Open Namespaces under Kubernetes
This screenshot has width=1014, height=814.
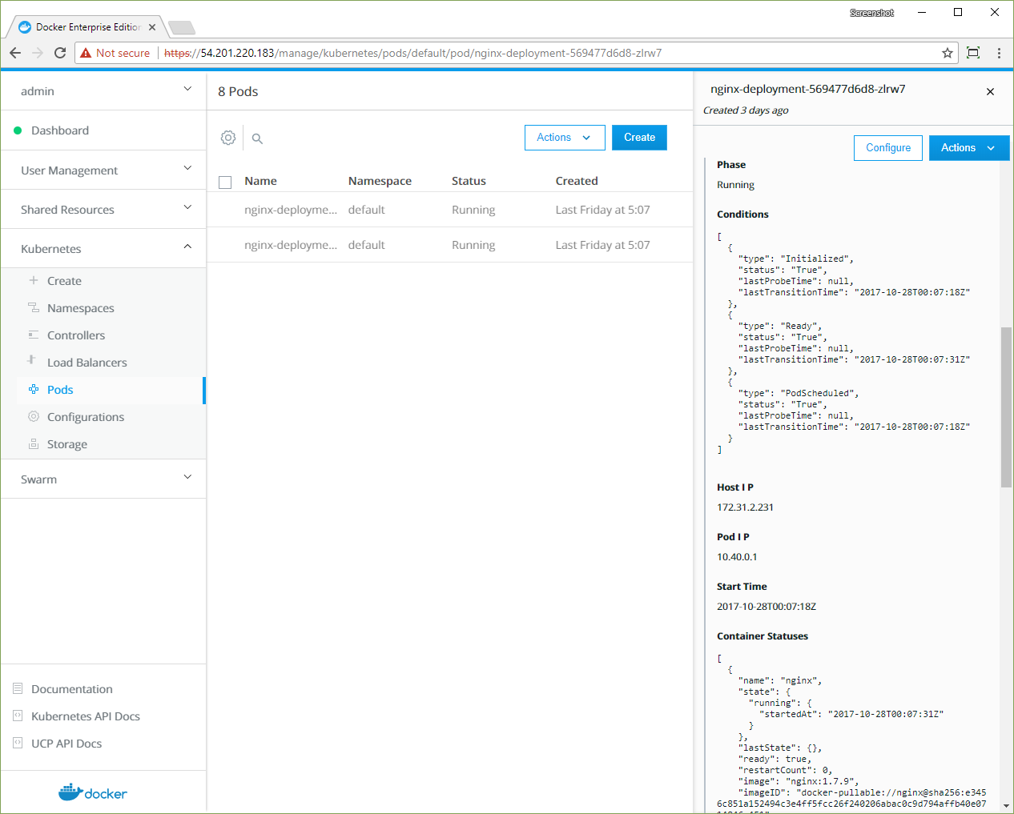[80, 308]
